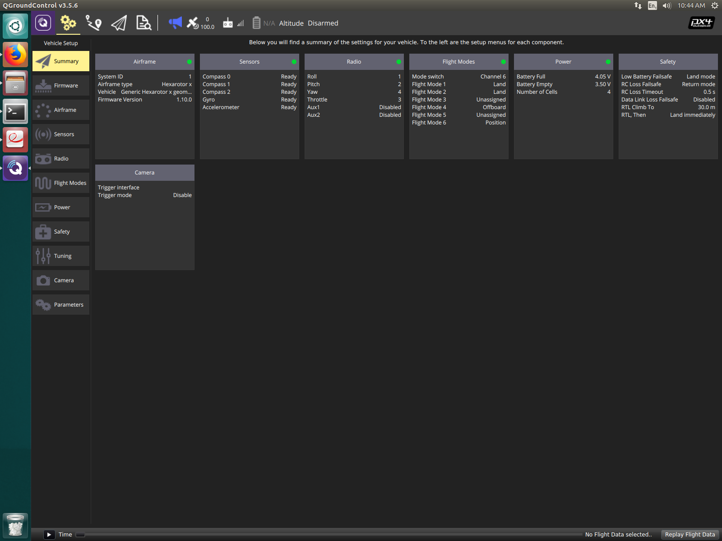Select the RTL Climb To 30.0 m row
Image resolution: width=722 pixels, height=541 pixels.
668,107
